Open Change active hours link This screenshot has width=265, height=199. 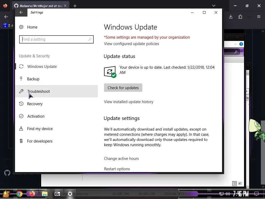click(121, 159)
